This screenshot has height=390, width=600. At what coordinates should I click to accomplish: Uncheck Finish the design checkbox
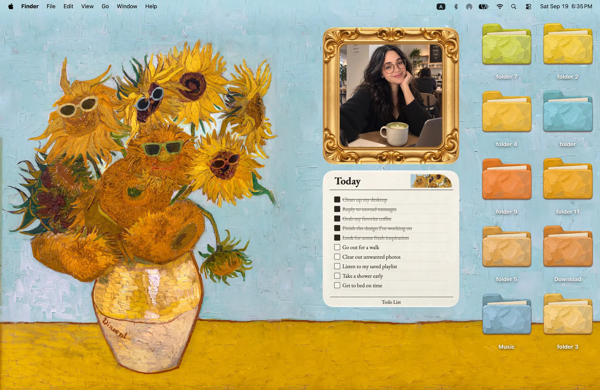[337, 228]
